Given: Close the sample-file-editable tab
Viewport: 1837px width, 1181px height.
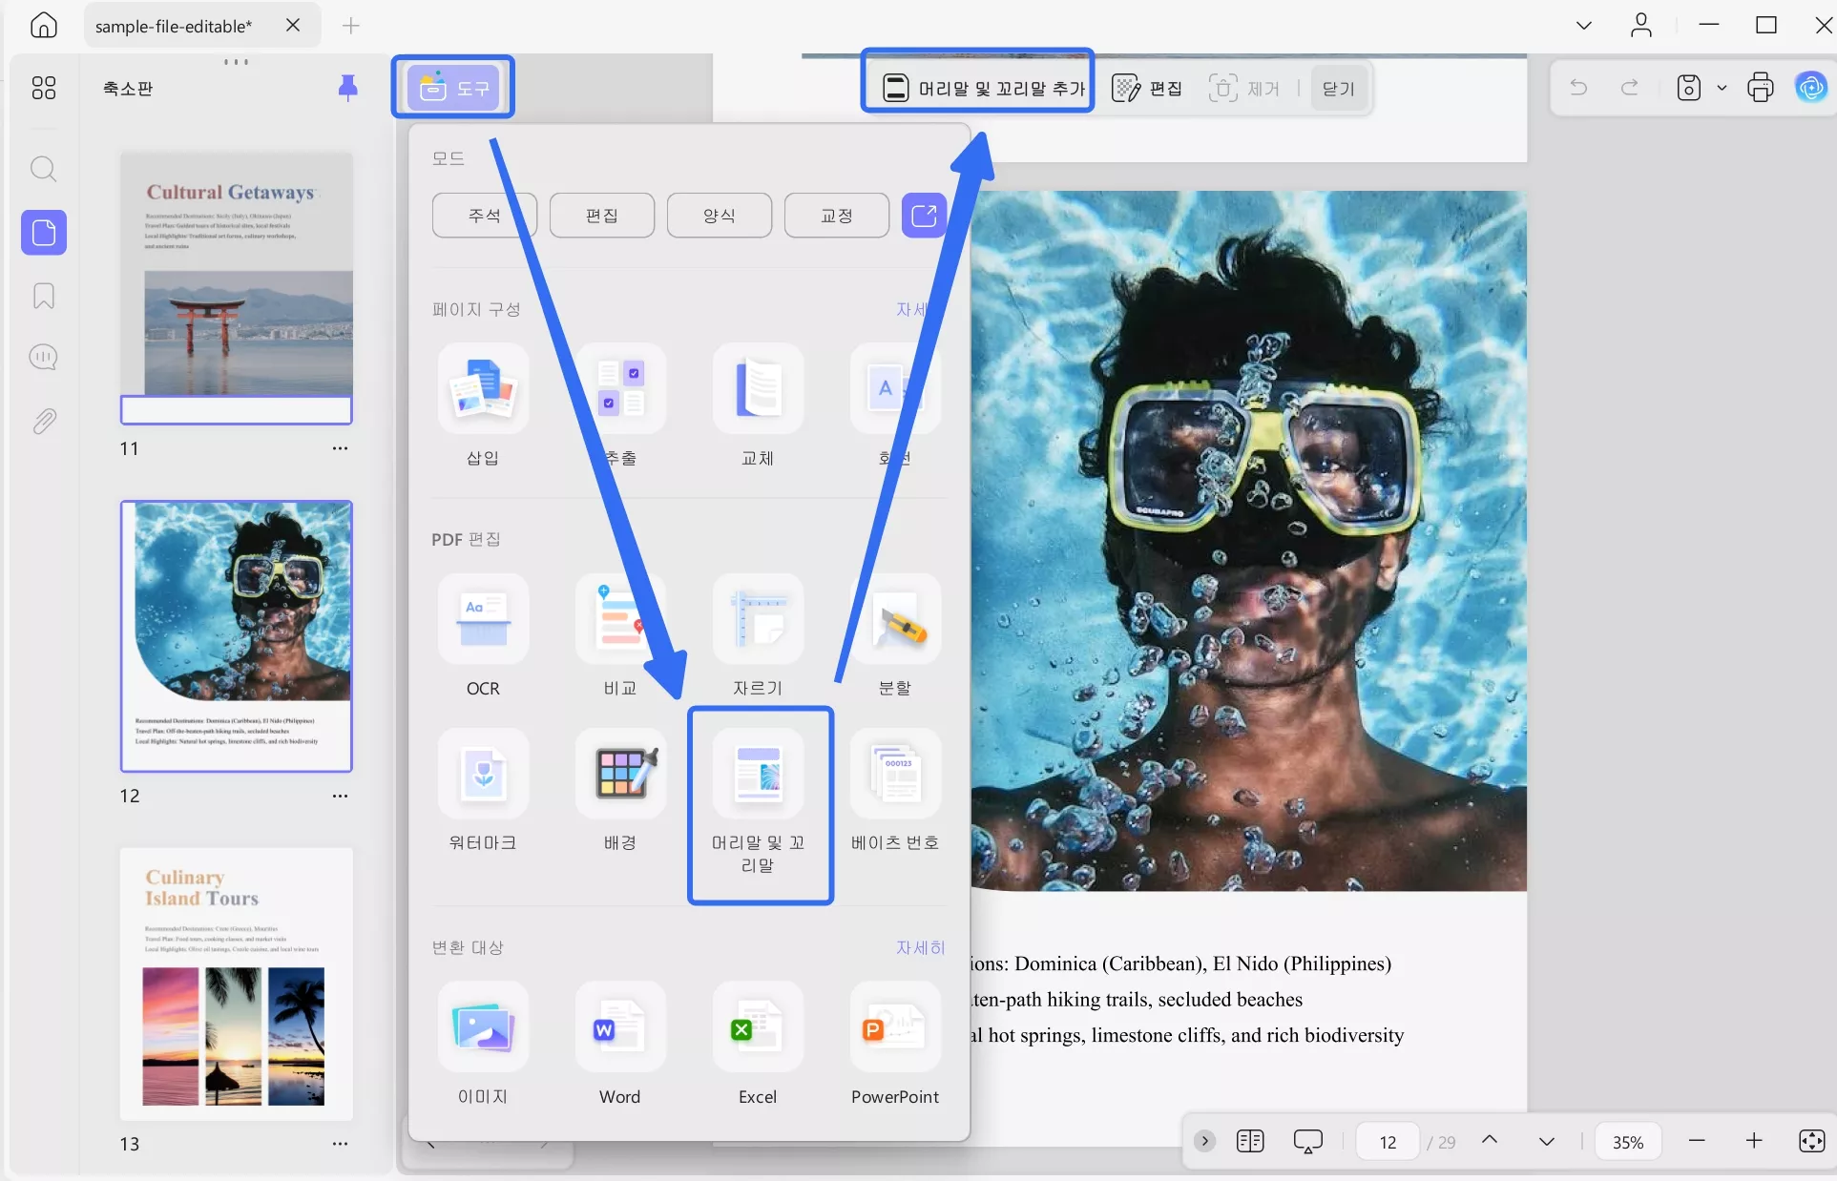Looking at the screenshot, I should pos(293,26).
